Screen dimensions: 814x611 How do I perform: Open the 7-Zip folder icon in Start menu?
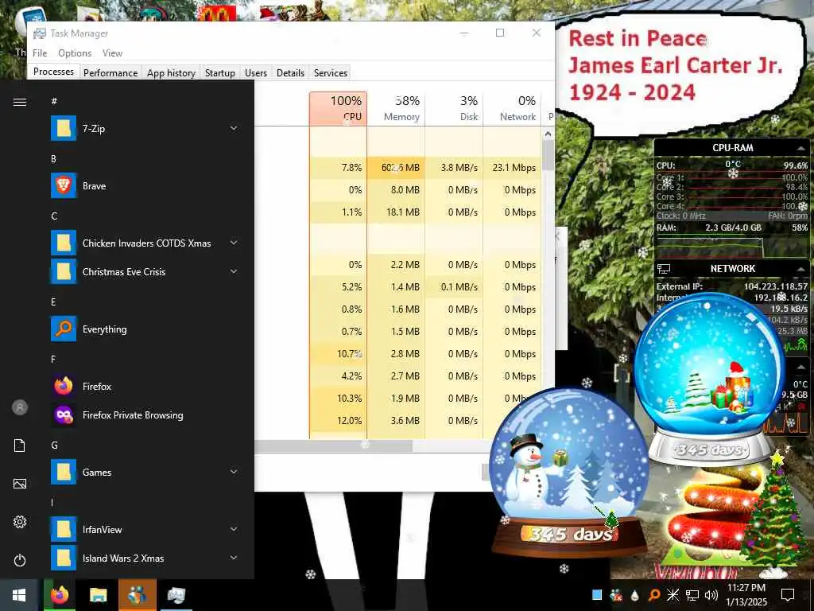pos(64,128)
